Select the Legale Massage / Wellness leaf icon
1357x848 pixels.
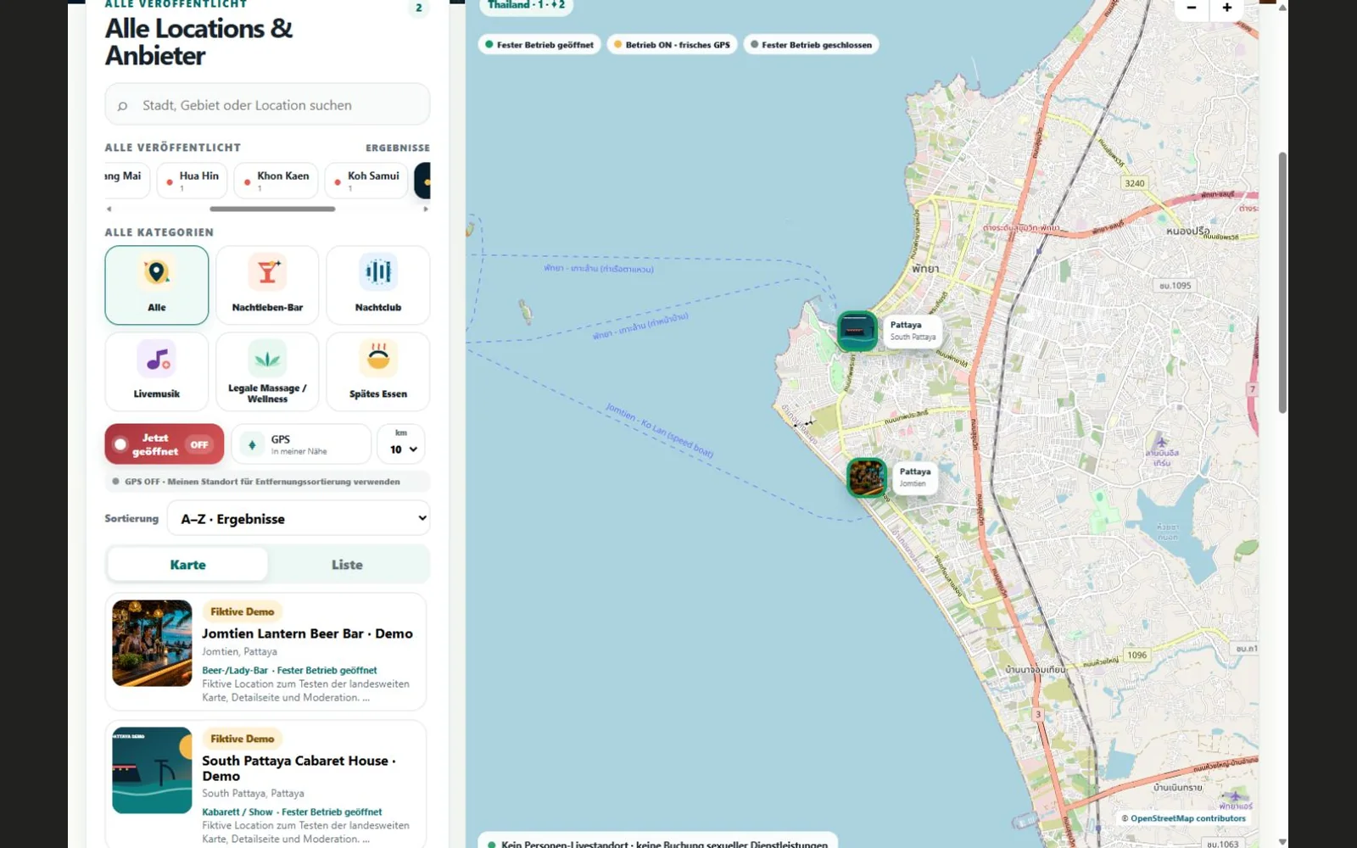click(x=267, y=359)
